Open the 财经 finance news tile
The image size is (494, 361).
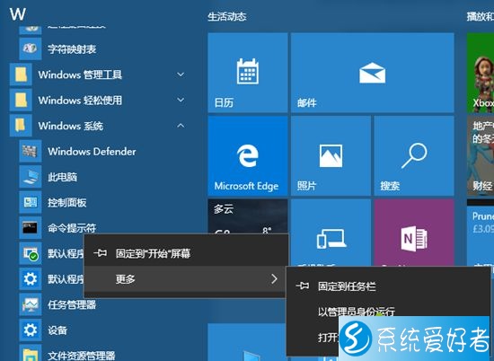pyautogui.click(x=481, y=155)
